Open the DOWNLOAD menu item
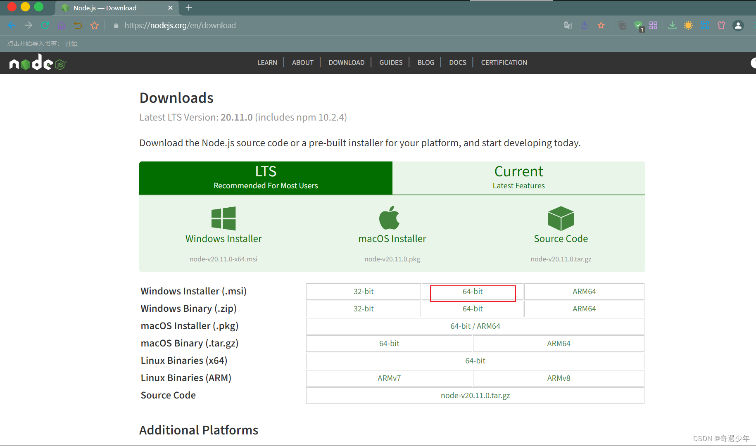 pyautogui.click(x=347, y=62)
